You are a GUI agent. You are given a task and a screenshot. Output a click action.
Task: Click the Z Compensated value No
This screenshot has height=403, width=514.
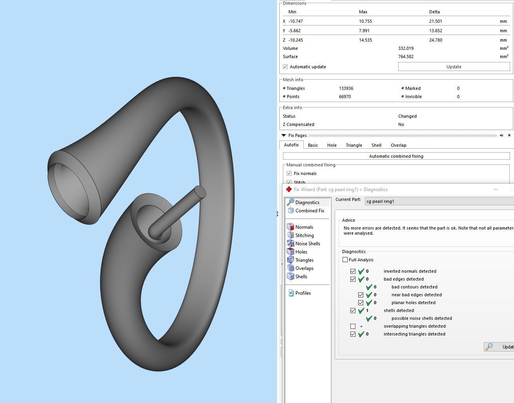click(x=401, y=124)
